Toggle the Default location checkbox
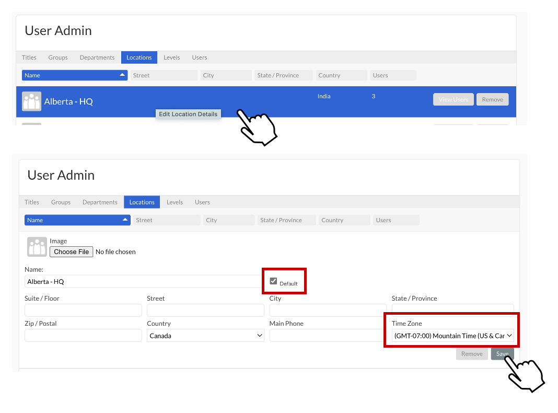The image size is (558, 413). pos(273,281)
